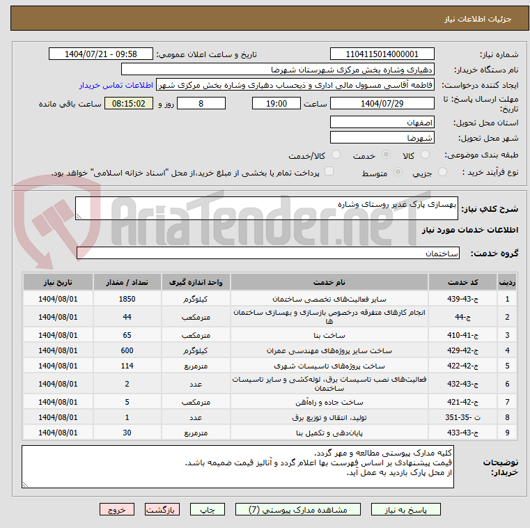This screenshot has width=530, height=528.
Task: Click the تاریخ نیاز column header
Action: click(x=58, y=282)
